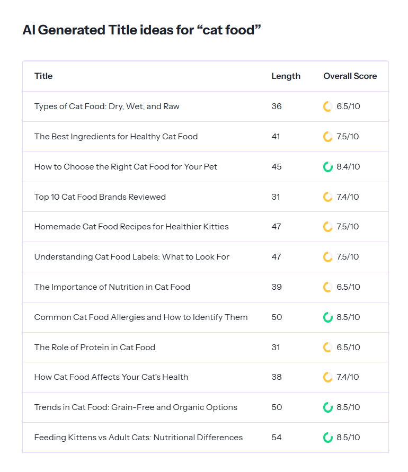This screenshot has height=472, width=408.
Task: Click 'Trends in Cat Food: Grain-Free' title
Action: click(x=136, y=407)
